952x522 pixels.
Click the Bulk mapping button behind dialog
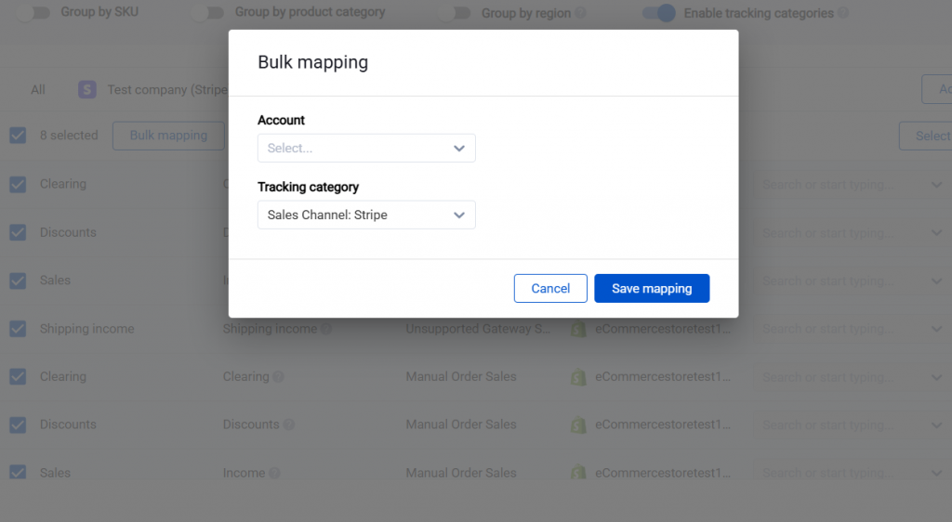(168, 136)
